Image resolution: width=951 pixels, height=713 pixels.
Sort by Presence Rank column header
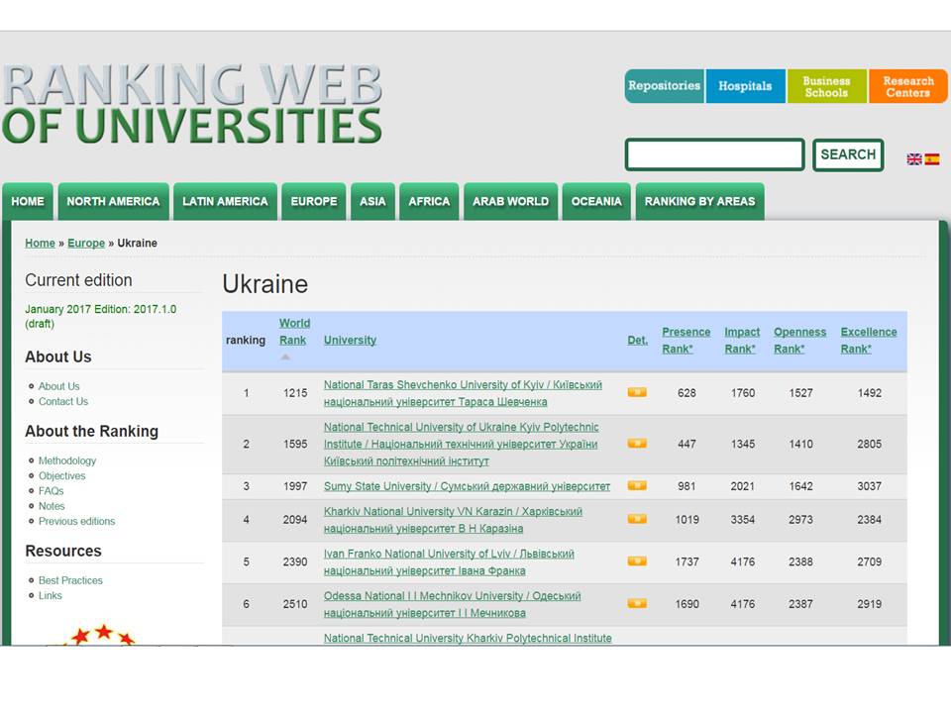686,340
